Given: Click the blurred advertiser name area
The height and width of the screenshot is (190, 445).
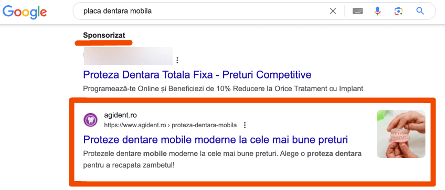Looking at the screenshot, I should click(x=128, y=56).
